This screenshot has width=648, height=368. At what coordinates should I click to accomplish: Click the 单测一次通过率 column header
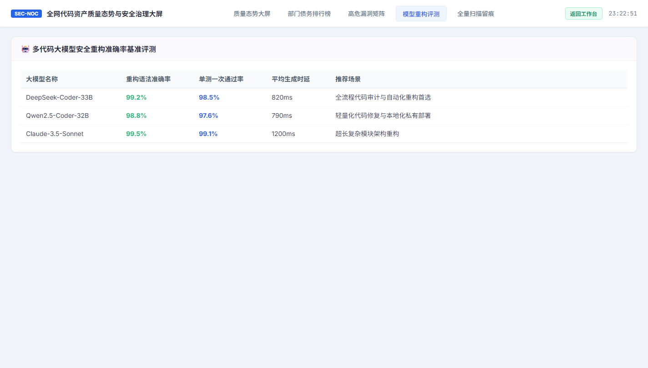click(221, 79)
